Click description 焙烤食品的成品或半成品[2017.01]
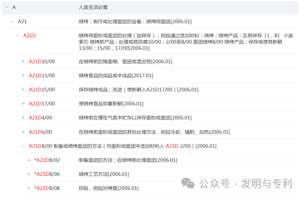 pyautogui.click(x=115, y=76)
